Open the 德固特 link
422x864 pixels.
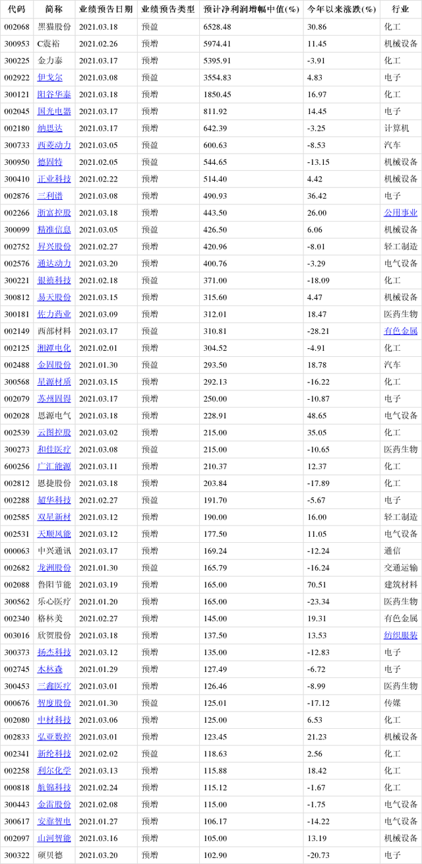coord(50,162)
